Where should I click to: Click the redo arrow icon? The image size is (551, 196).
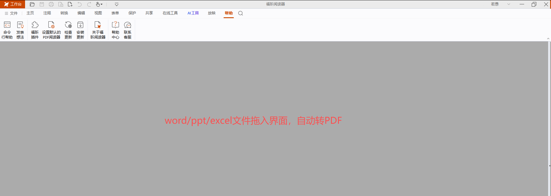click(x=89, y=4)
